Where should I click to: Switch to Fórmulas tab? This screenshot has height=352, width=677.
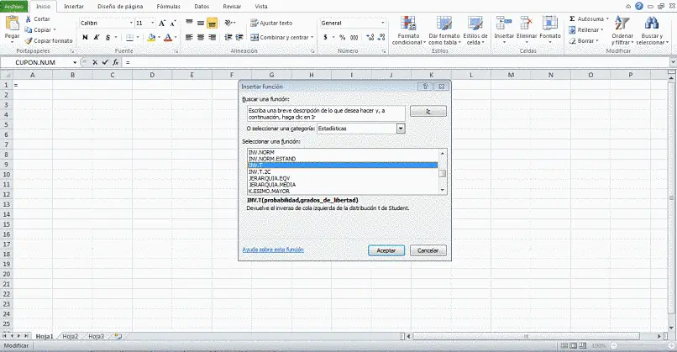pos(168,7)
